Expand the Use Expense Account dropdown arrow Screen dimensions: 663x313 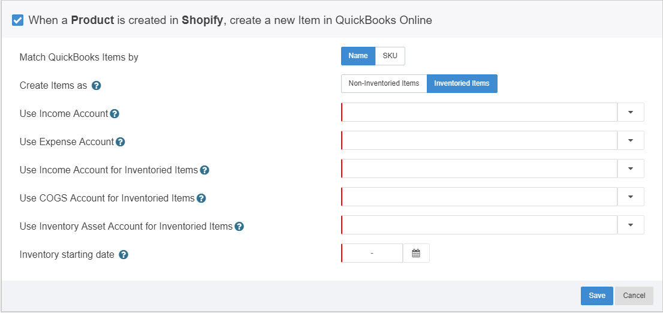click(x=631, y=140)
